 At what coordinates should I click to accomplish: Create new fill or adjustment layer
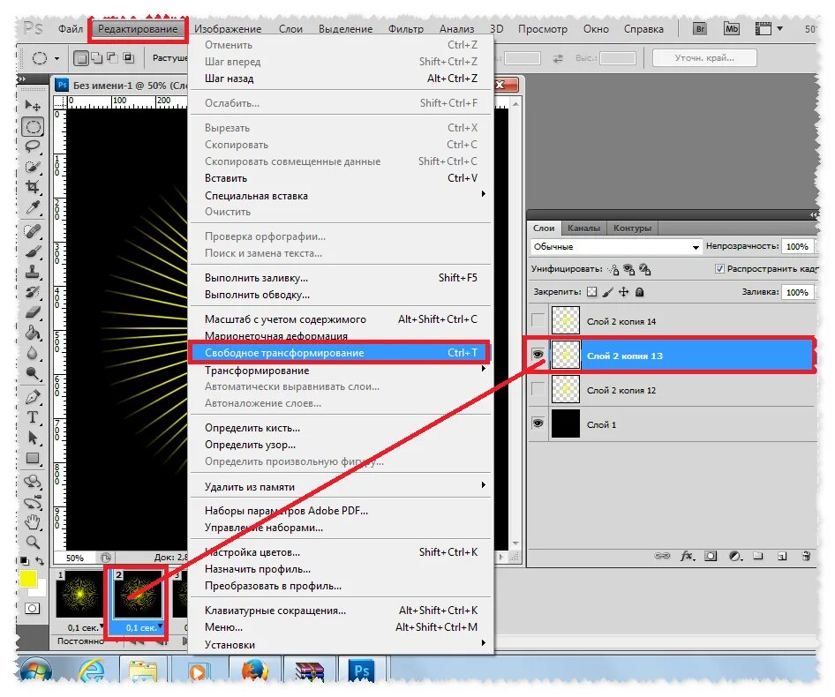tap(735, 556)
